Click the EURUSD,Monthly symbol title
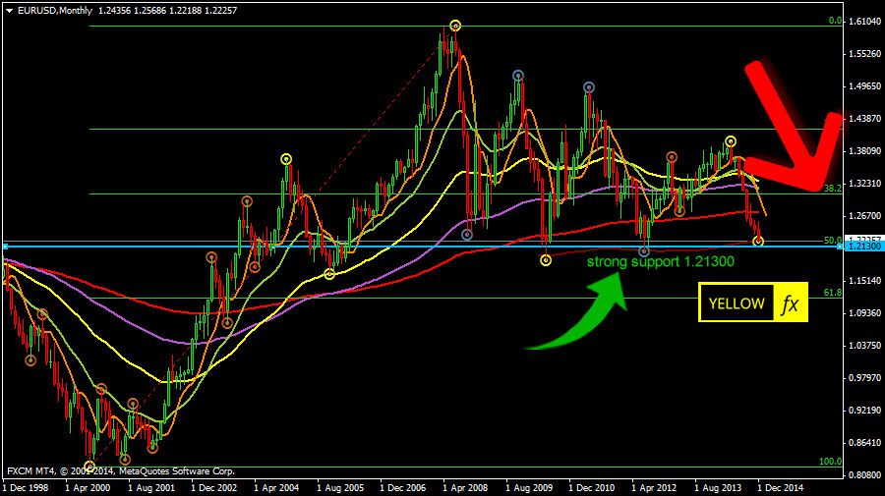885x496 pixels. pos(51,9)
